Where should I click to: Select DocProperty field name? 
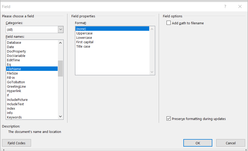[x=17, y=51]
